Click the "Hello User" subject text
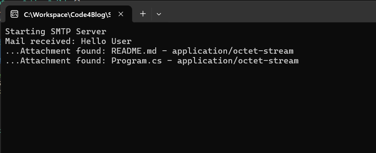The height and width of the screenshot is (153, 376). tap(106, 41)
